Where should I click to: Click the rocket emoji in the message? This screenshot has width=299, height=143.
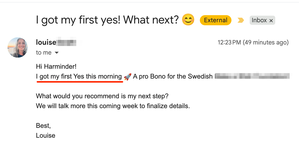(x=127, y=77)
